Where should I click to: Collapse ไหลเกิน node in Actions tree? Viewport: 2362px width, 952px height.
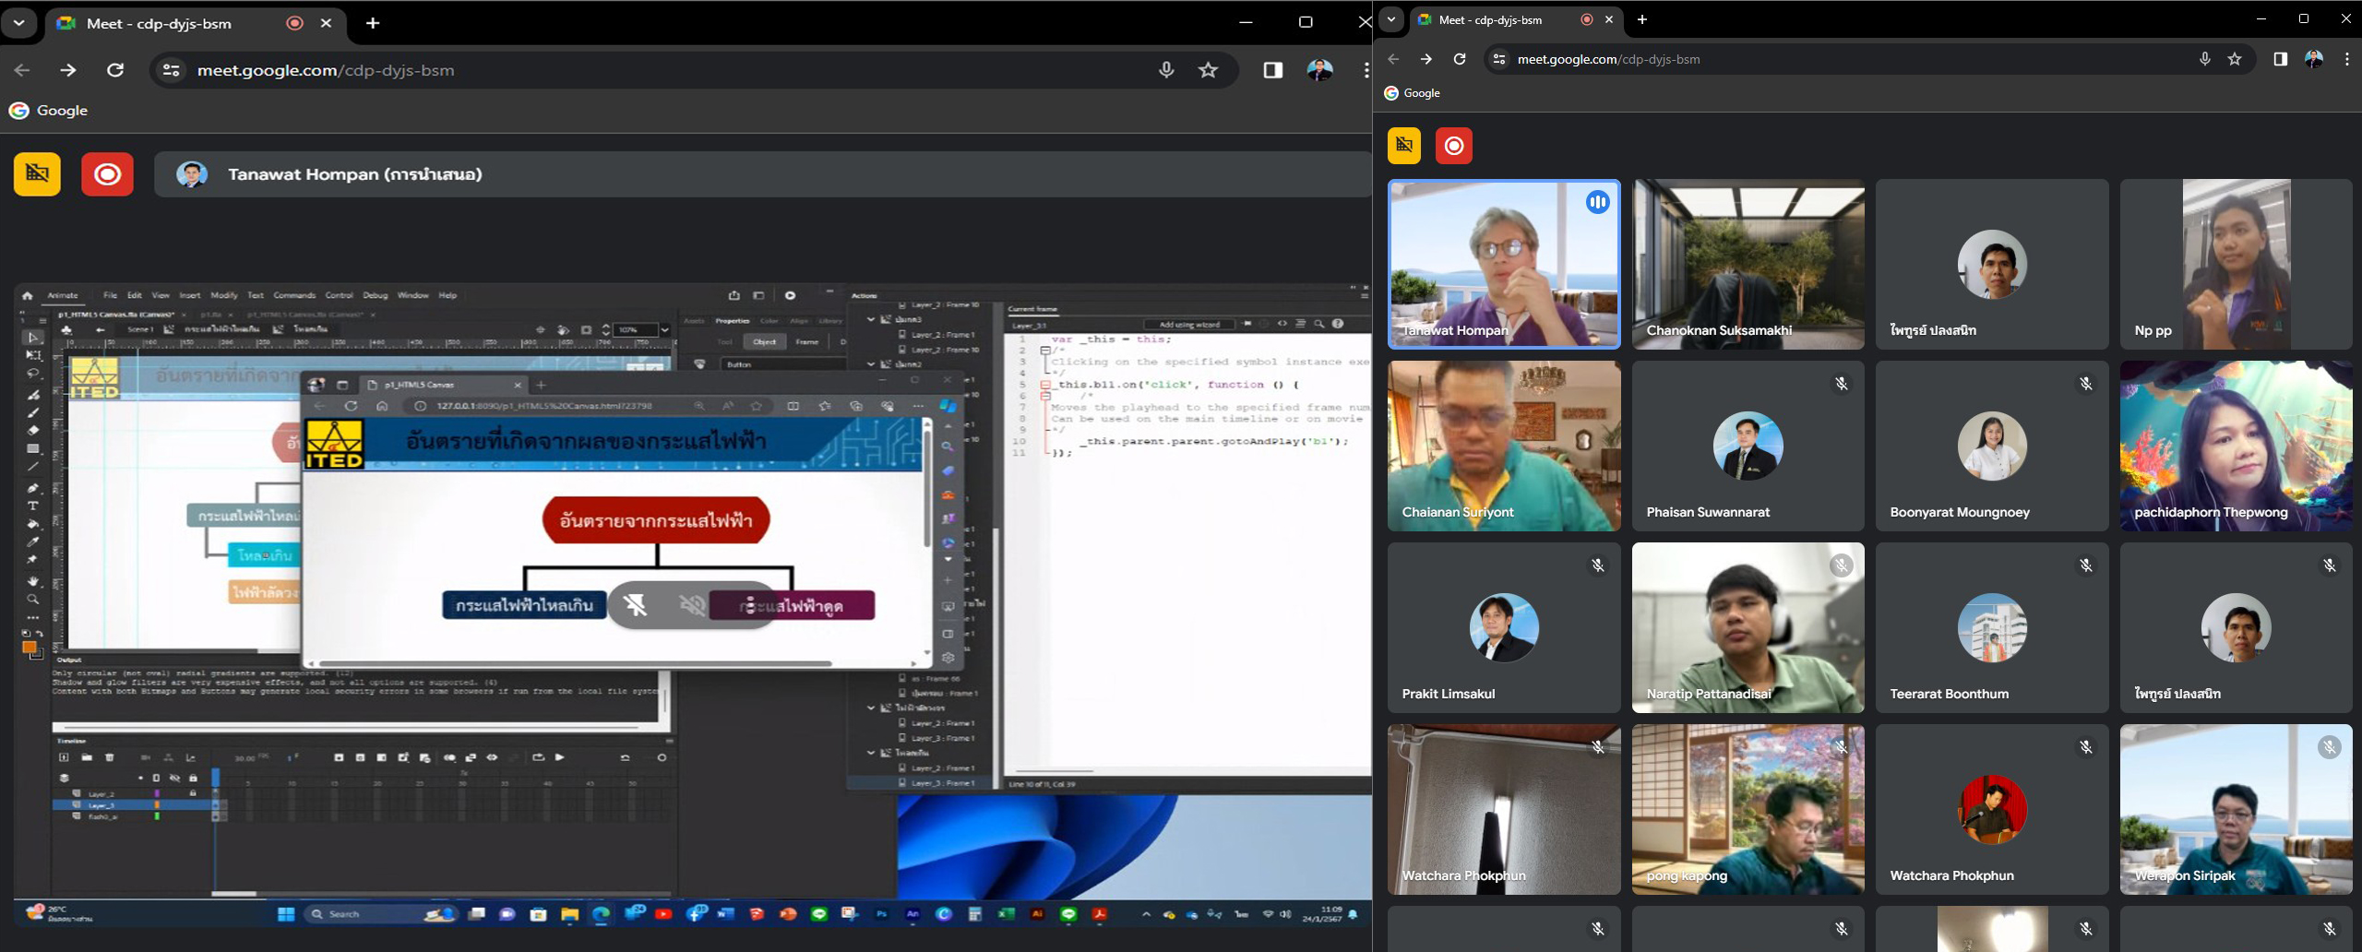(870, 753)
